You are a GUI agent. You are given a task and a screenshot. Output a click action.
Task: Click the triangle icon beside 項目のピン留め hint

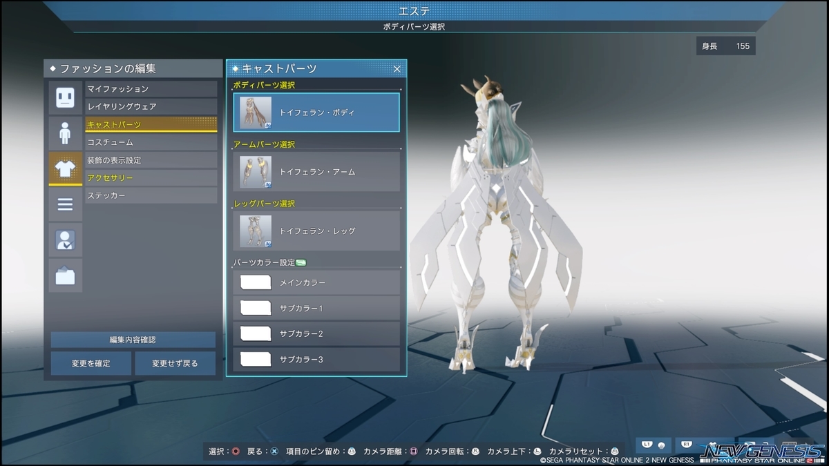pos(351,452)
